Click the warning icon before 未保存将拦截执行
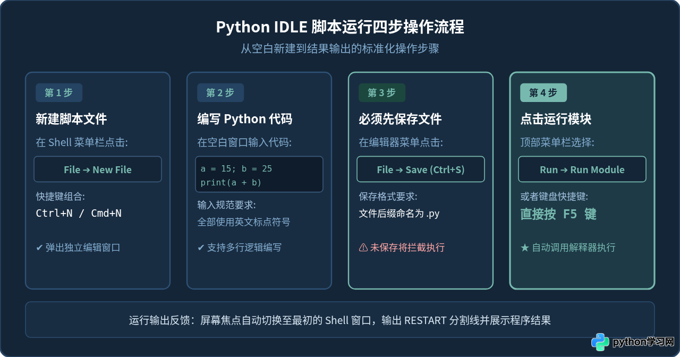This screenshot has height=357, width=680. (x=363, y=248)
